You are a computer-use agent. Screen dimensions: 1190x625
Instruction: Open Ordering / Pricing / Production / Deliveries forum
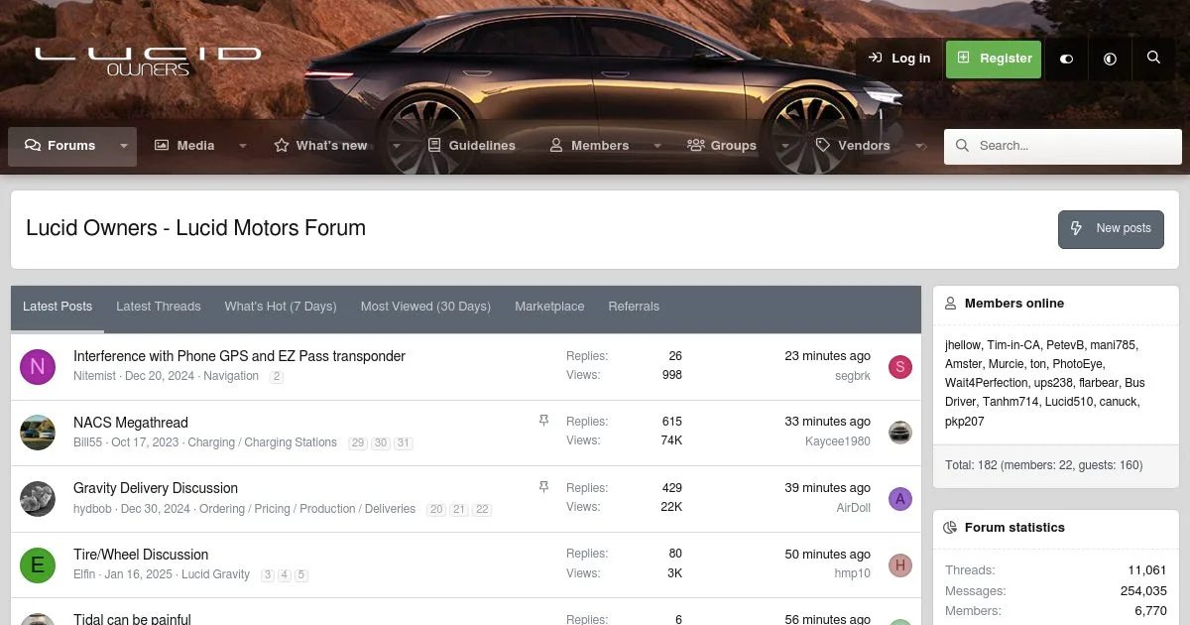(x=307, y=509)
